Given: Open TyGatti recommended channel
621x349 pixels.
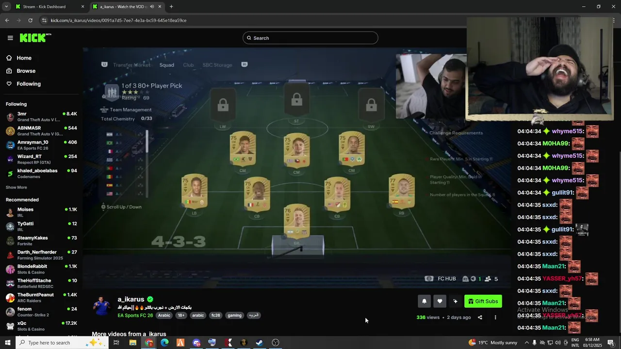Looking at the screenshot, I should [x=41, y=226].
